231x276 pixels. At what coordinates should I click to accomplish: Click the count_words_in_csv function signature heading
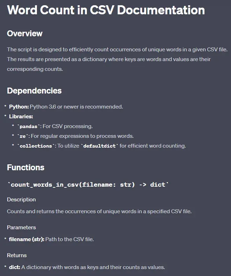tap(88, 185)
